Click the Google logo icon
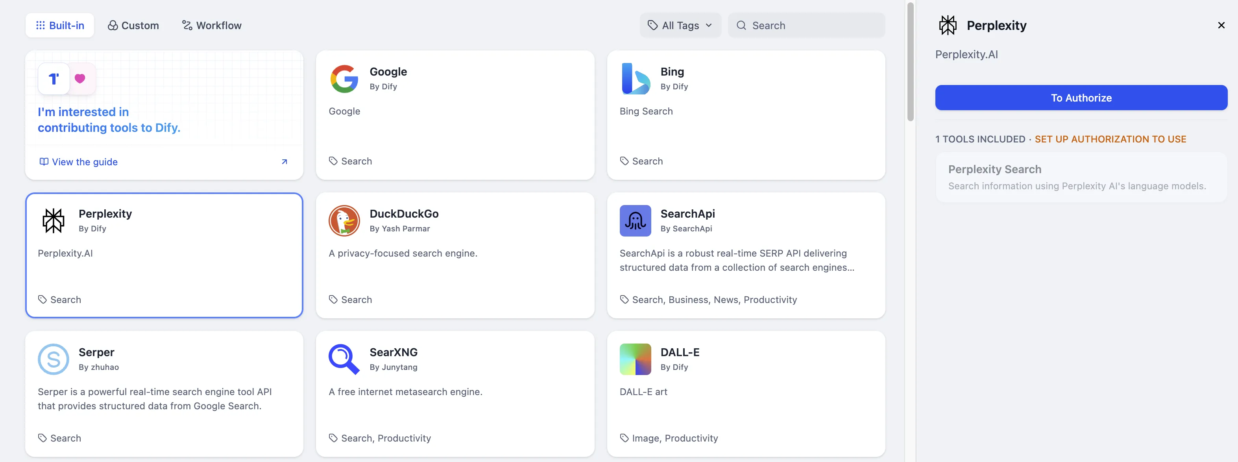 (344, 79)
